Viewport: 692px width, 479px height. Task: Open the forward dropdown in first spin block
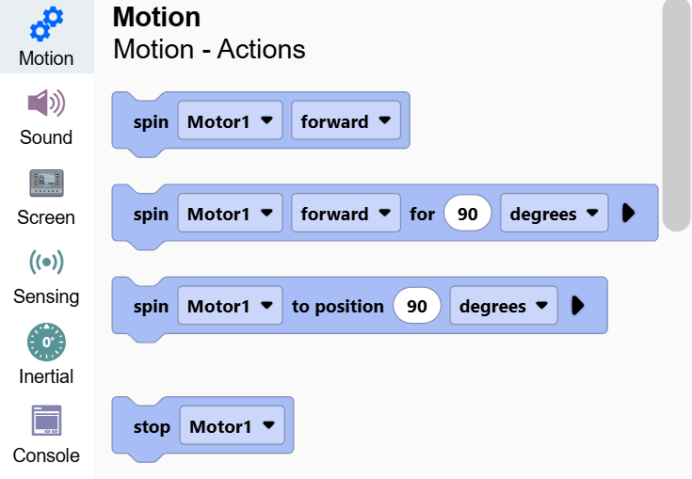pyautogui.click(x=346, y=120)
